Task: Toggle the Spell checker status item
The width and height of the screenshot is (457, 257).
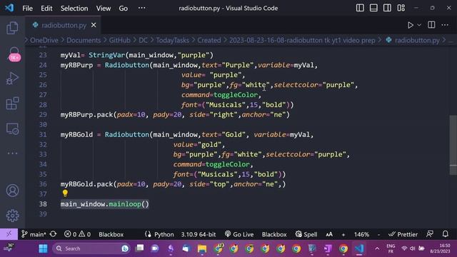Action: pos(306,234)
